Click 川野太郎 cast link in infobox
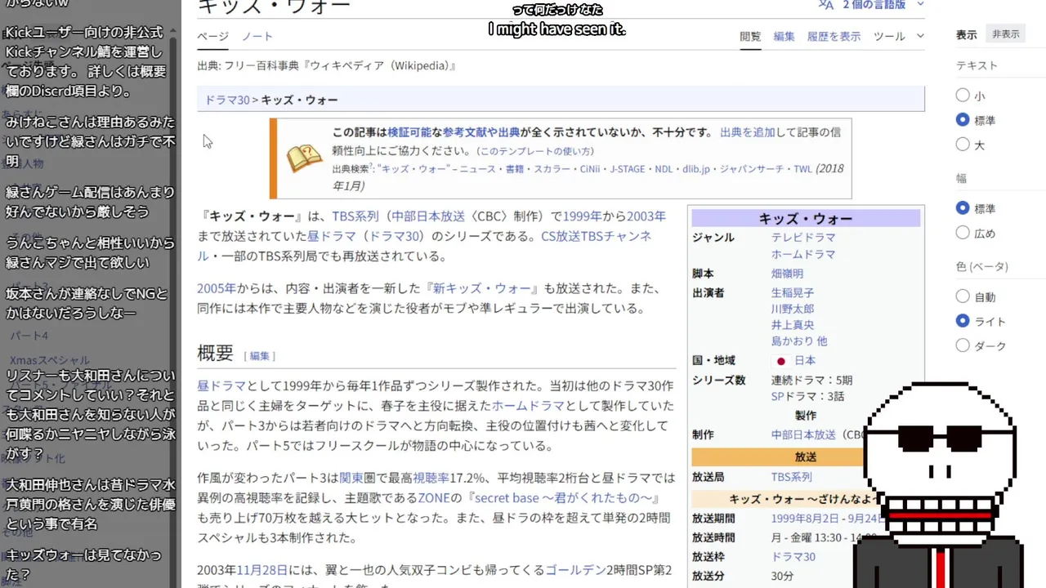Screen dimensions: 1046x588 793,309
